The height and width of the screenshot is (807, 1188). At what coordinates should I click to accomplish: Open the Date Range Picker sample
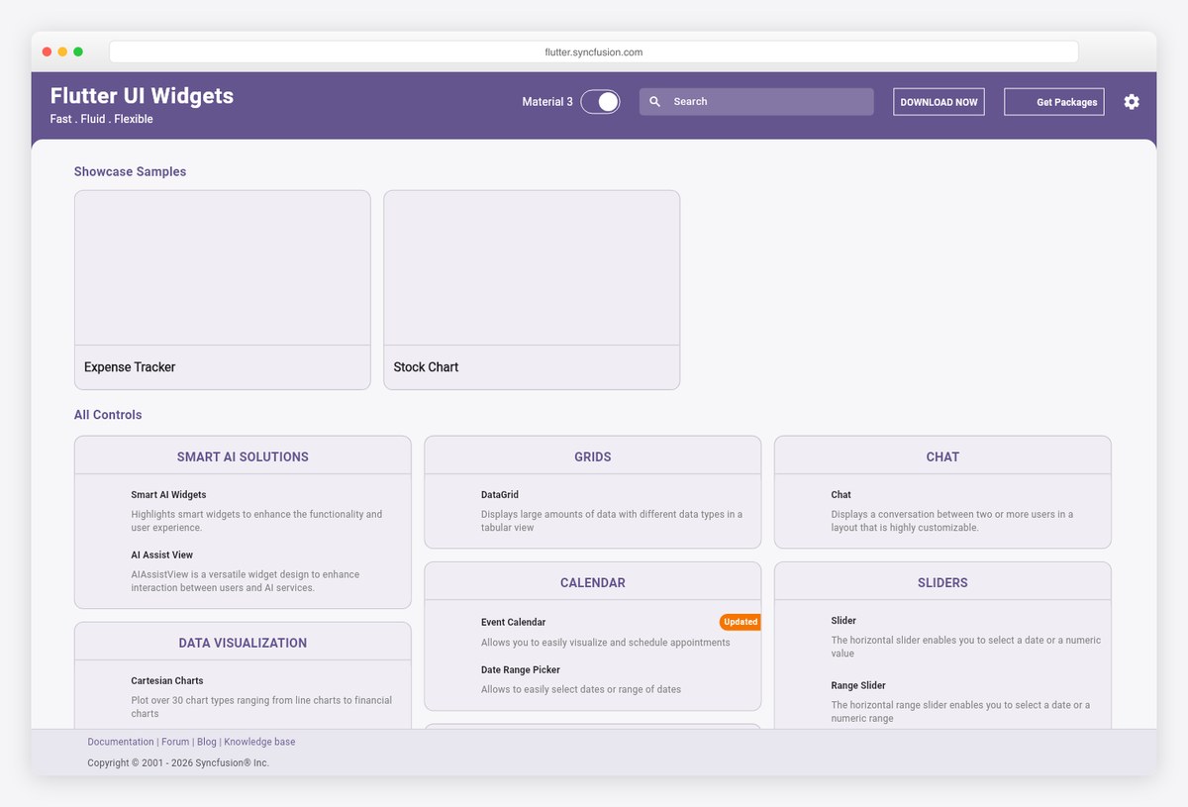(x=592, y=679)
